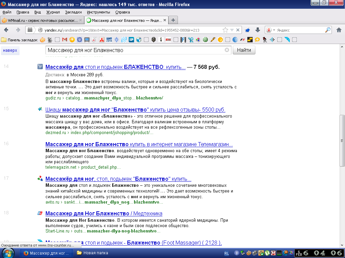Open the Gmail bookmark in bookmarks bar
Screen dimensions: 345x258
click(64, 40)
